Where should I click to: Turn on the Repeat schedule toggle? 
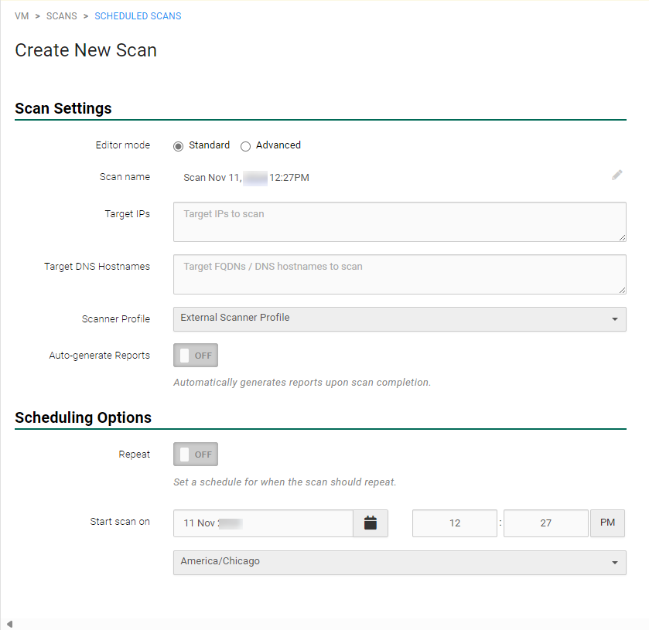click(196, 455)
